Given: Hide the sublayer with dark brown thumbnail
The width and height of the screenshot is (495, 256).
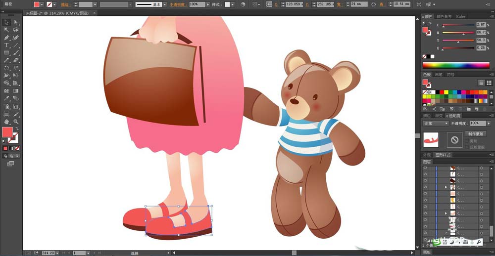Looking at the screenshot, I should (x=425, y=180).
